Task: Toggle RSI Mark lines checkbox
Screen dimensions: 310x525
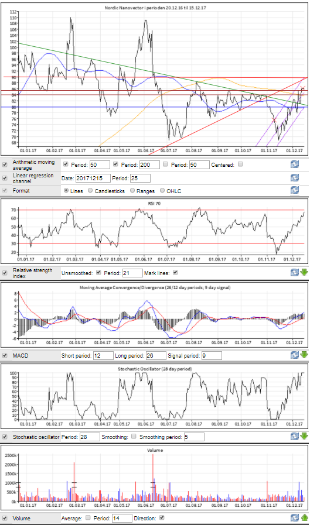Action: (175, 273)
